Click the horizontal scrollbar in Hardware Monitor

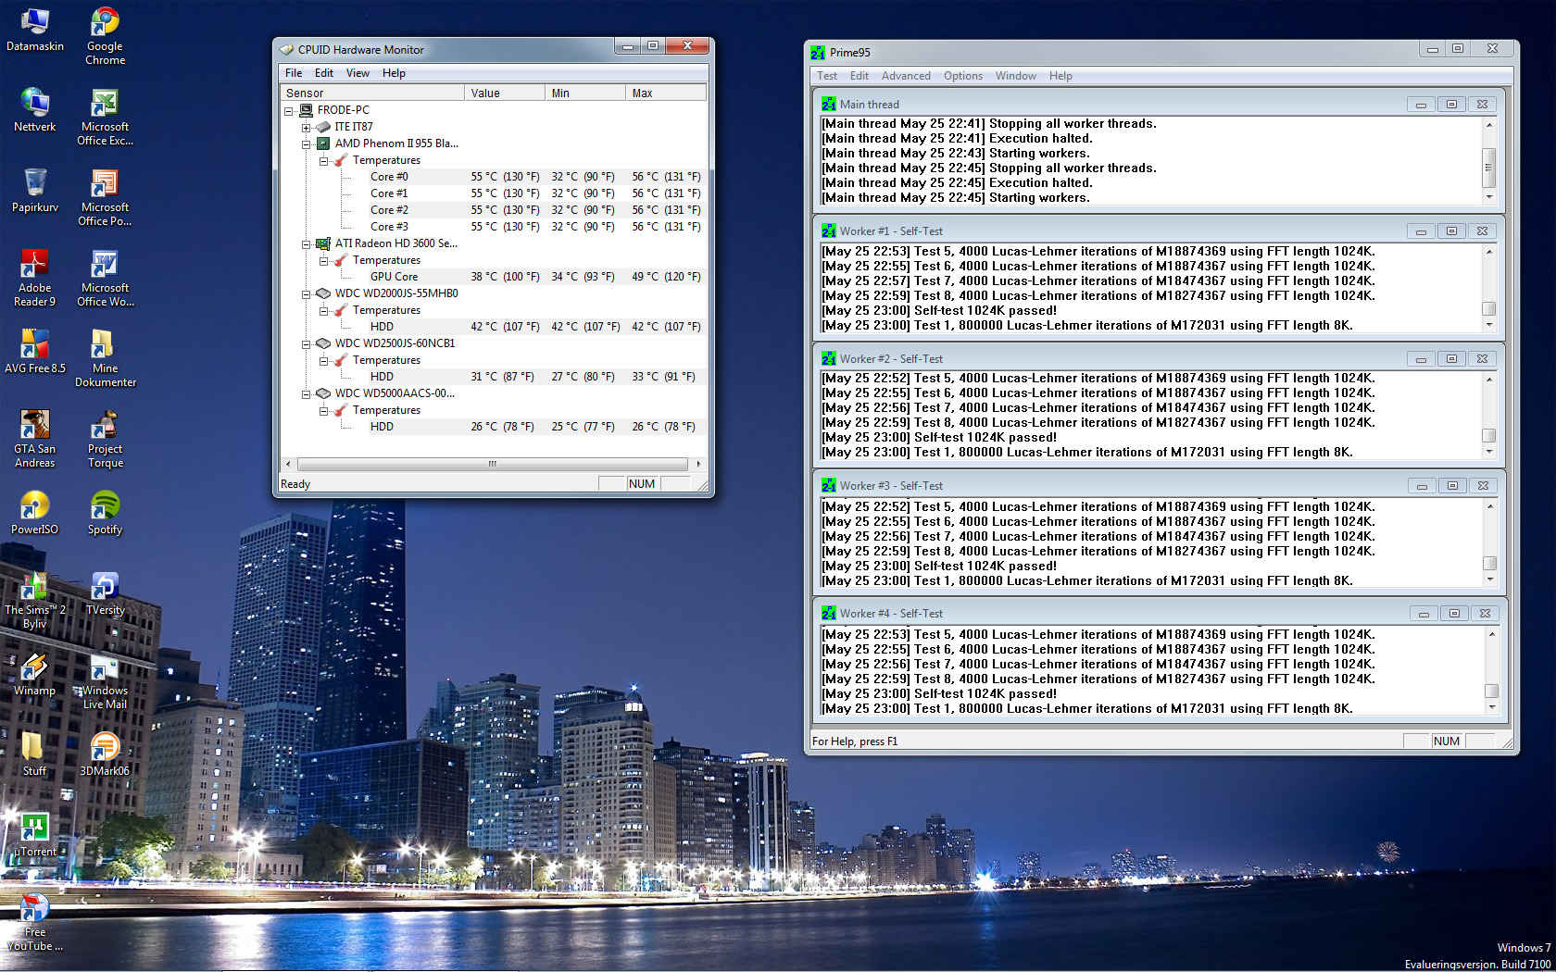[x=493, y=464]
